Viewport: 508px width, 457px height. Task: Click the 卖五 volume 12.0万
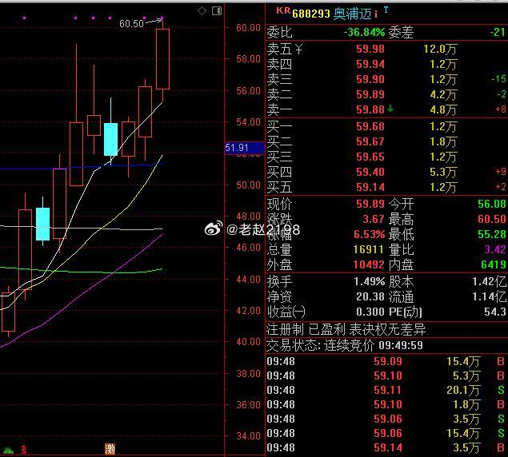click(440, 50)
